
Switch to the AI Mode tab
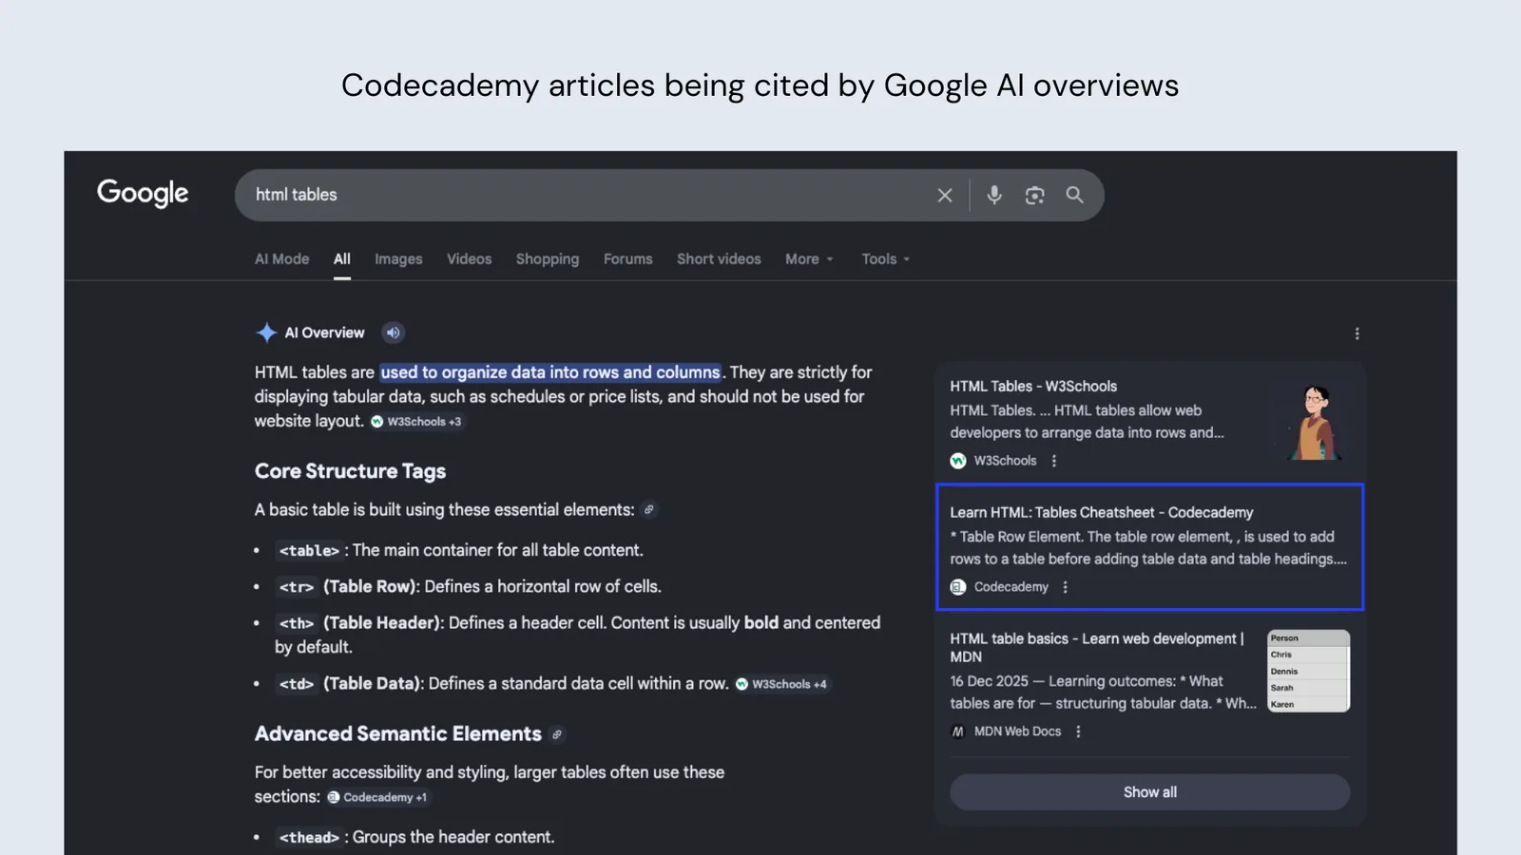click(282, 259)
